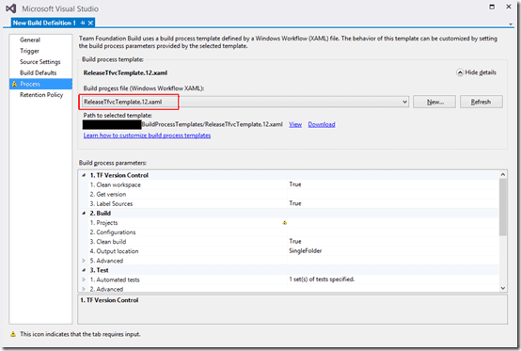Click the View link for the template

tap(295, 124)
